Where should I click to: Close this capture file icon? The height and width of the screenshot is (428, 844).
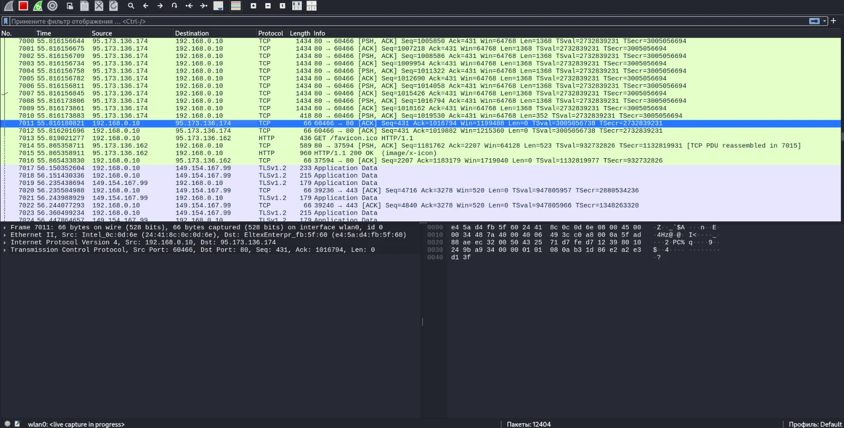(99, 6)
